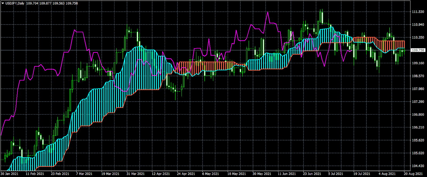Click the 23 Feb 2021 date label

click(x=60, y=174)
